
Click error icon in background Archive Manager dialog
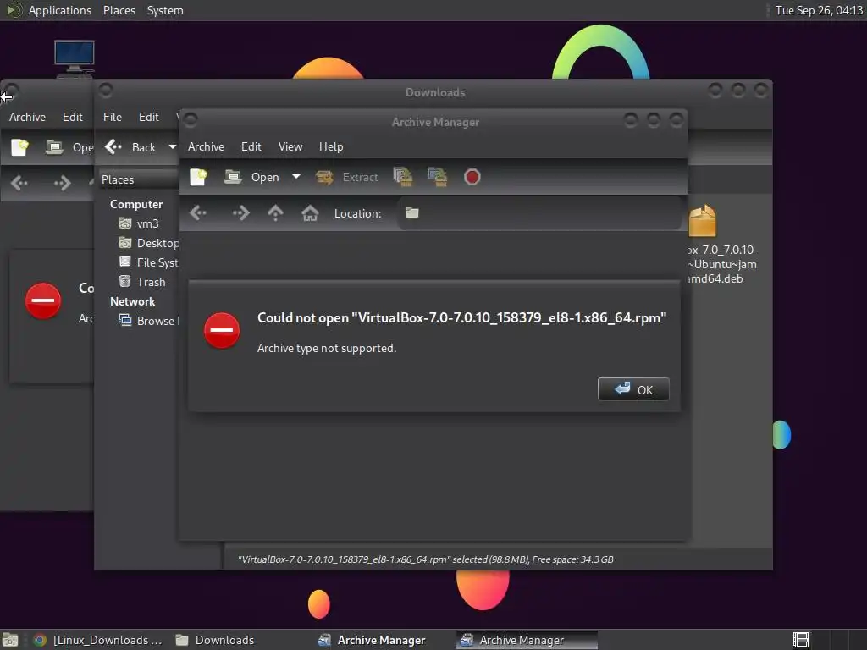point(43,301)
